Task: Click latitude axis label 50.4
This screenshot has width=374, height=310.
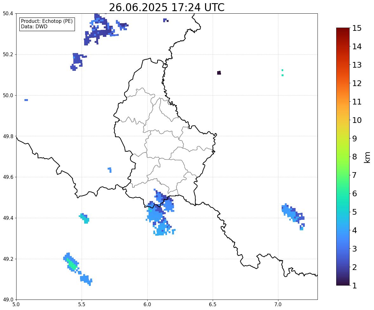Action: [x=8, y=14]
